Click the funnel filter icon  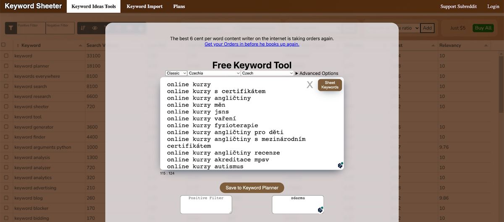[11, 28]
